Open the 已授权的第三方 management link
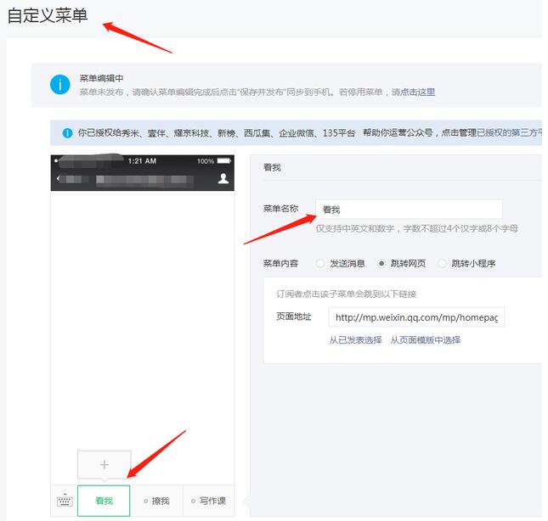548x521 pixels. point(510,132)
